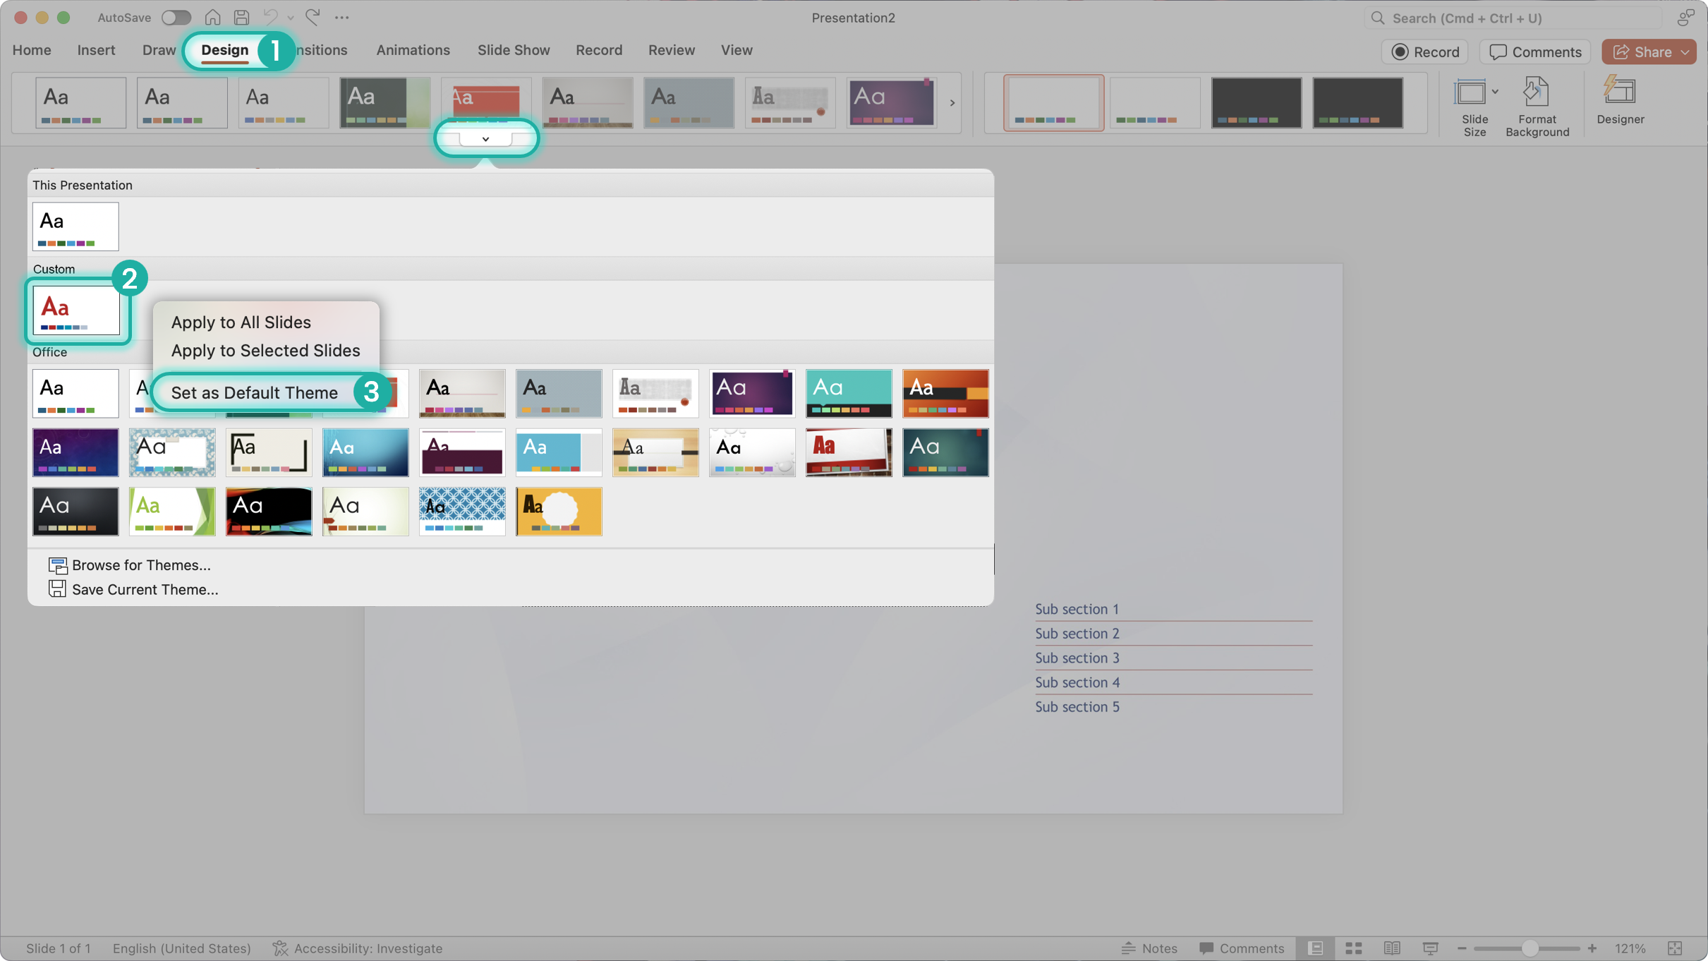Open the undo history dropdown arrow
Viewport: 1708px width, 961px height.
pyautogui.click(x=290, y=18)
